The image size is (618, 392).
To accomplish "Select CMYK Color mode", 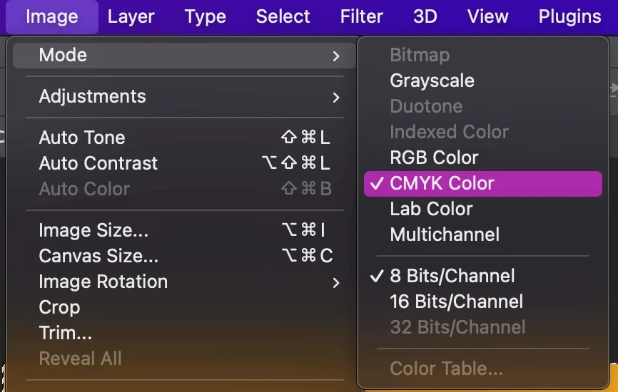I will coord(442,183).
